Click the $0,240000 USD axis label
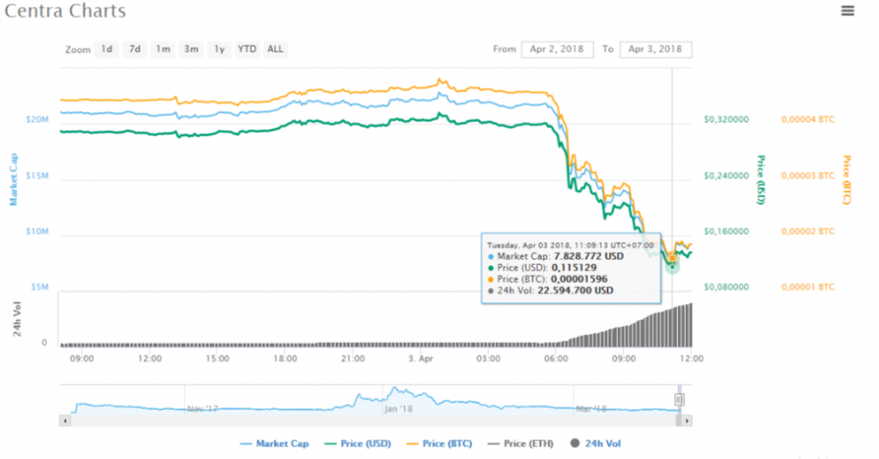Screen dimensions: 879x459 pos(726,175)
